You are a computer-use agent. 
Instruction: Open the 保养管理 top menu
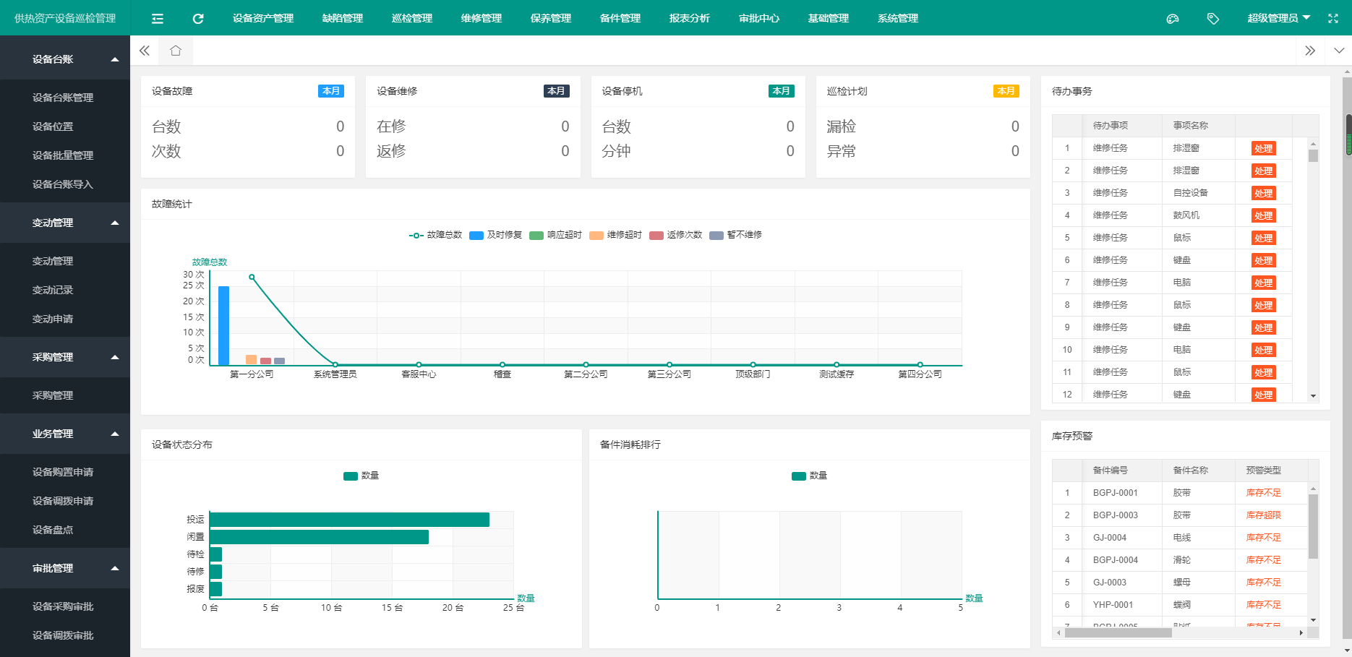click(x=551, y=18)
